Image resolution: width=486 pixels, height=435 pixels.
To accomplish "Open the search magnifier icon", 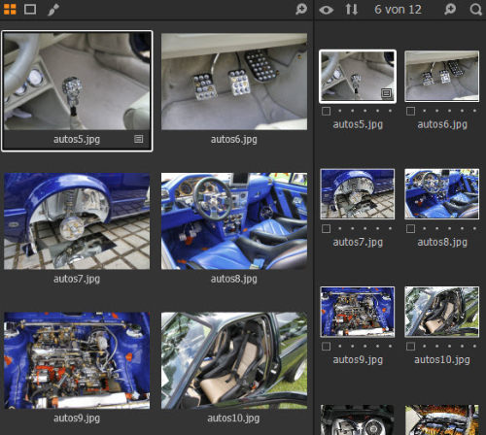I will coord(475,10).
